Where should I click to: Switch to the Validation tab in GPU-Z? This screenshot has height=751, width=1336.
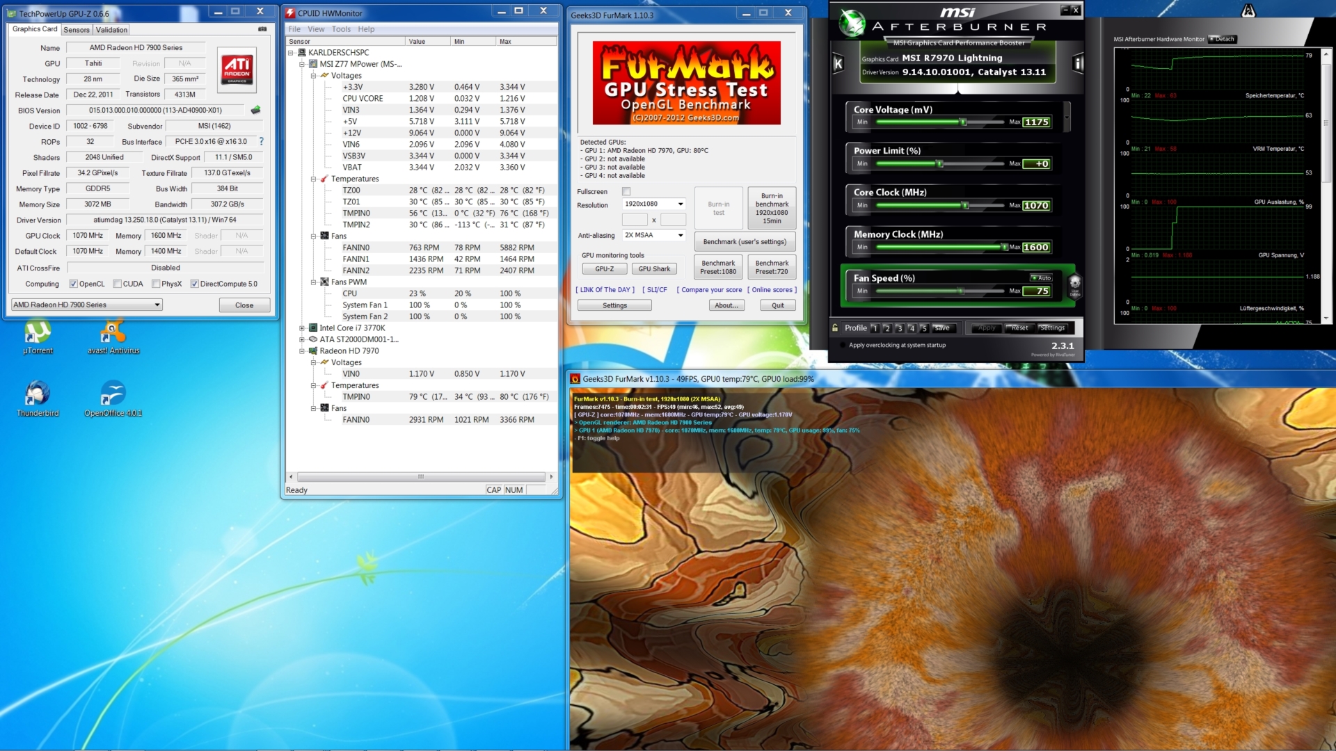click(111, 30)
